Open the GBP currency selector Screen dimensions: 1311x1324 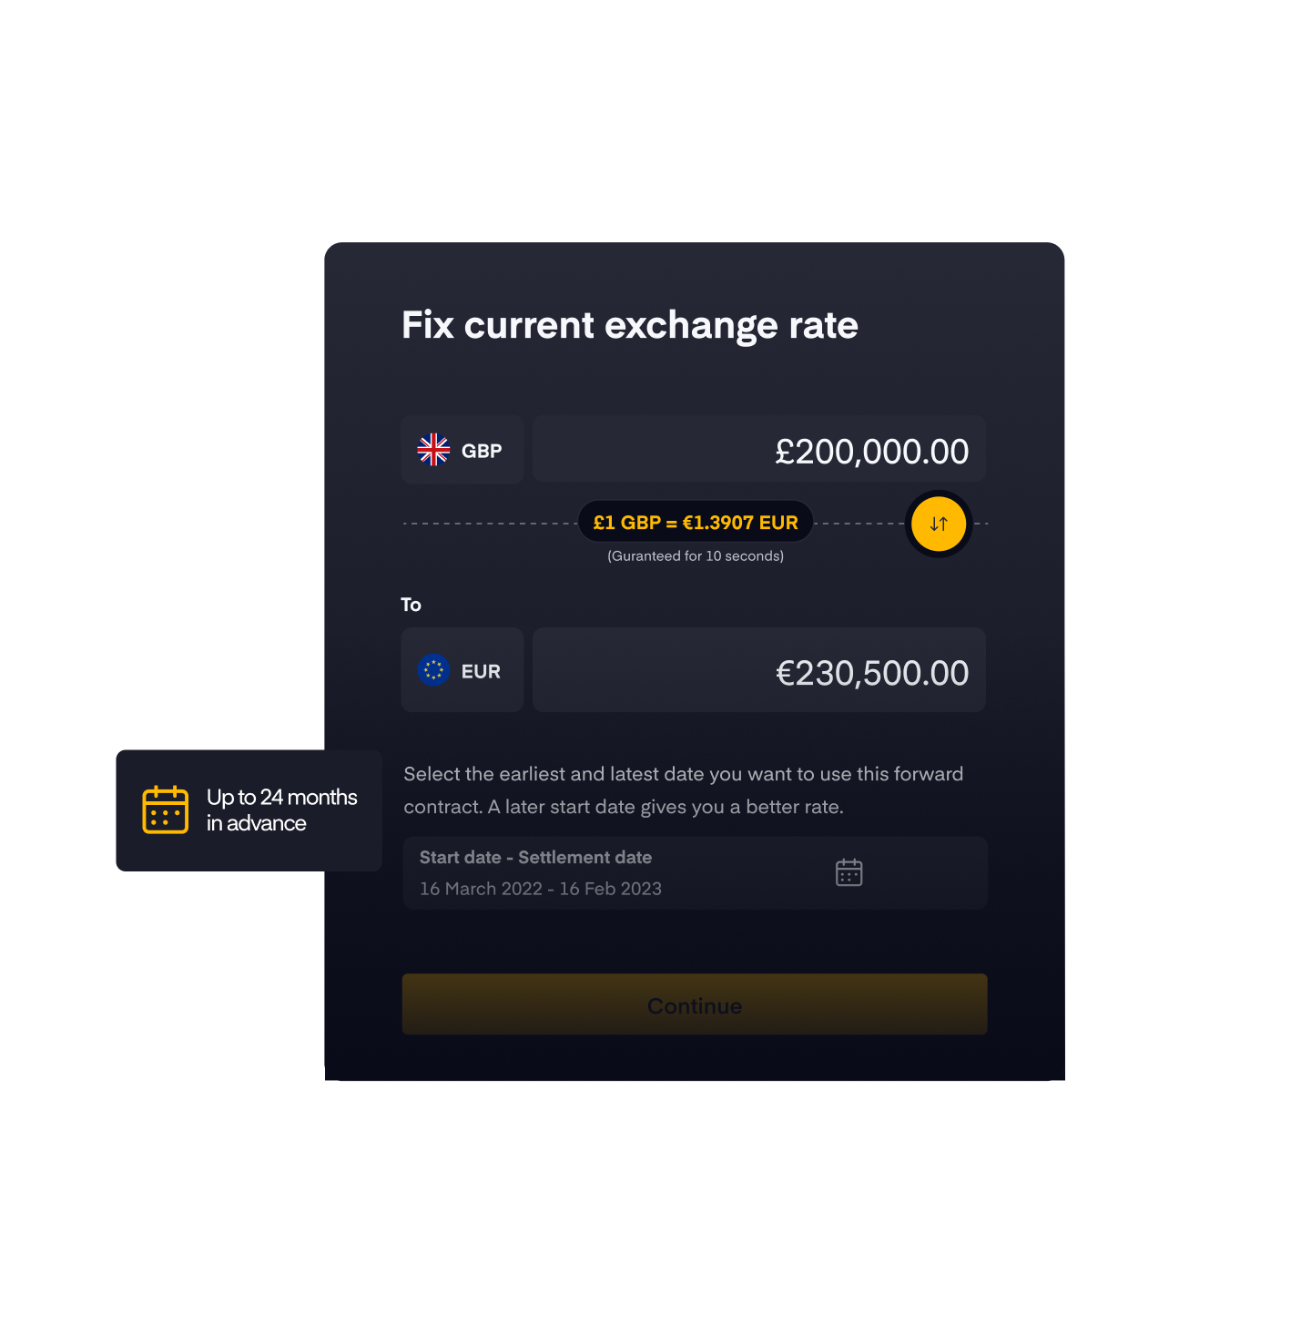(x=462, y=450)
